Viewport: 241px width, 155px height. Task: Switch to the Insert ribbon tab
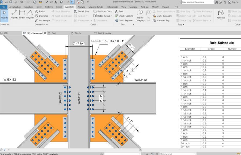click(59, 7)
